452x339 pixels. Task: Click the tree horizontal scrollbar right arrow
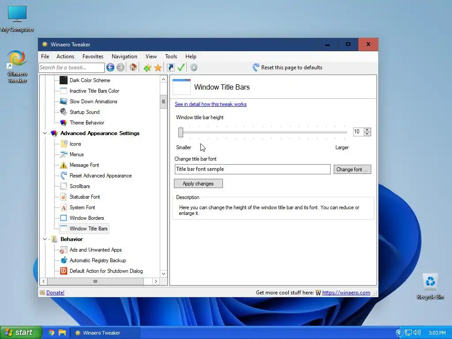[156, 281]
